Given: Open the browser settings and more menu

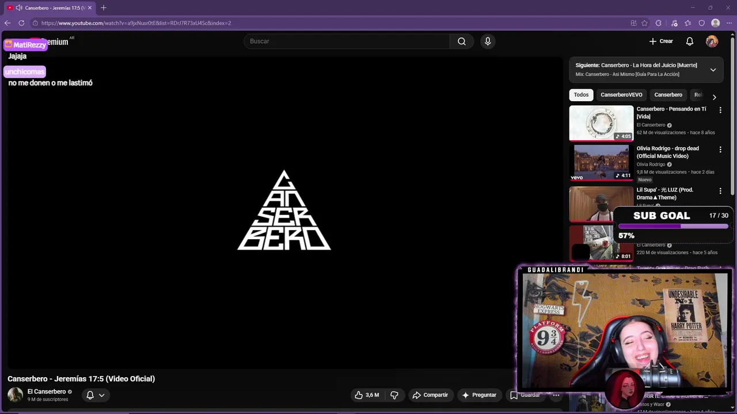Looking at the screenshot, I should (x=729, y=23).
